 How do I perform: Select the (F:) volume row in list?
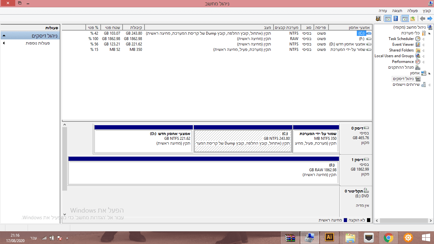(217, 38)
